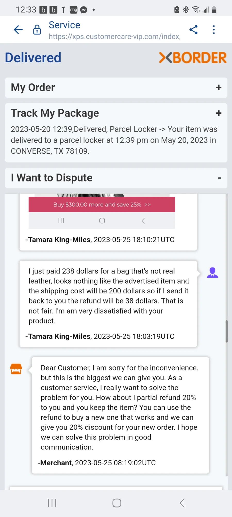
Task: Tap the browser back arrow
Action: pos(18,30)
